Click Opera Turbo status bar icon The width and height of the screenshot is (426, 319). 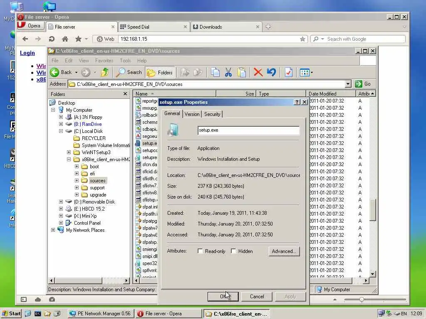click(52, 299)
